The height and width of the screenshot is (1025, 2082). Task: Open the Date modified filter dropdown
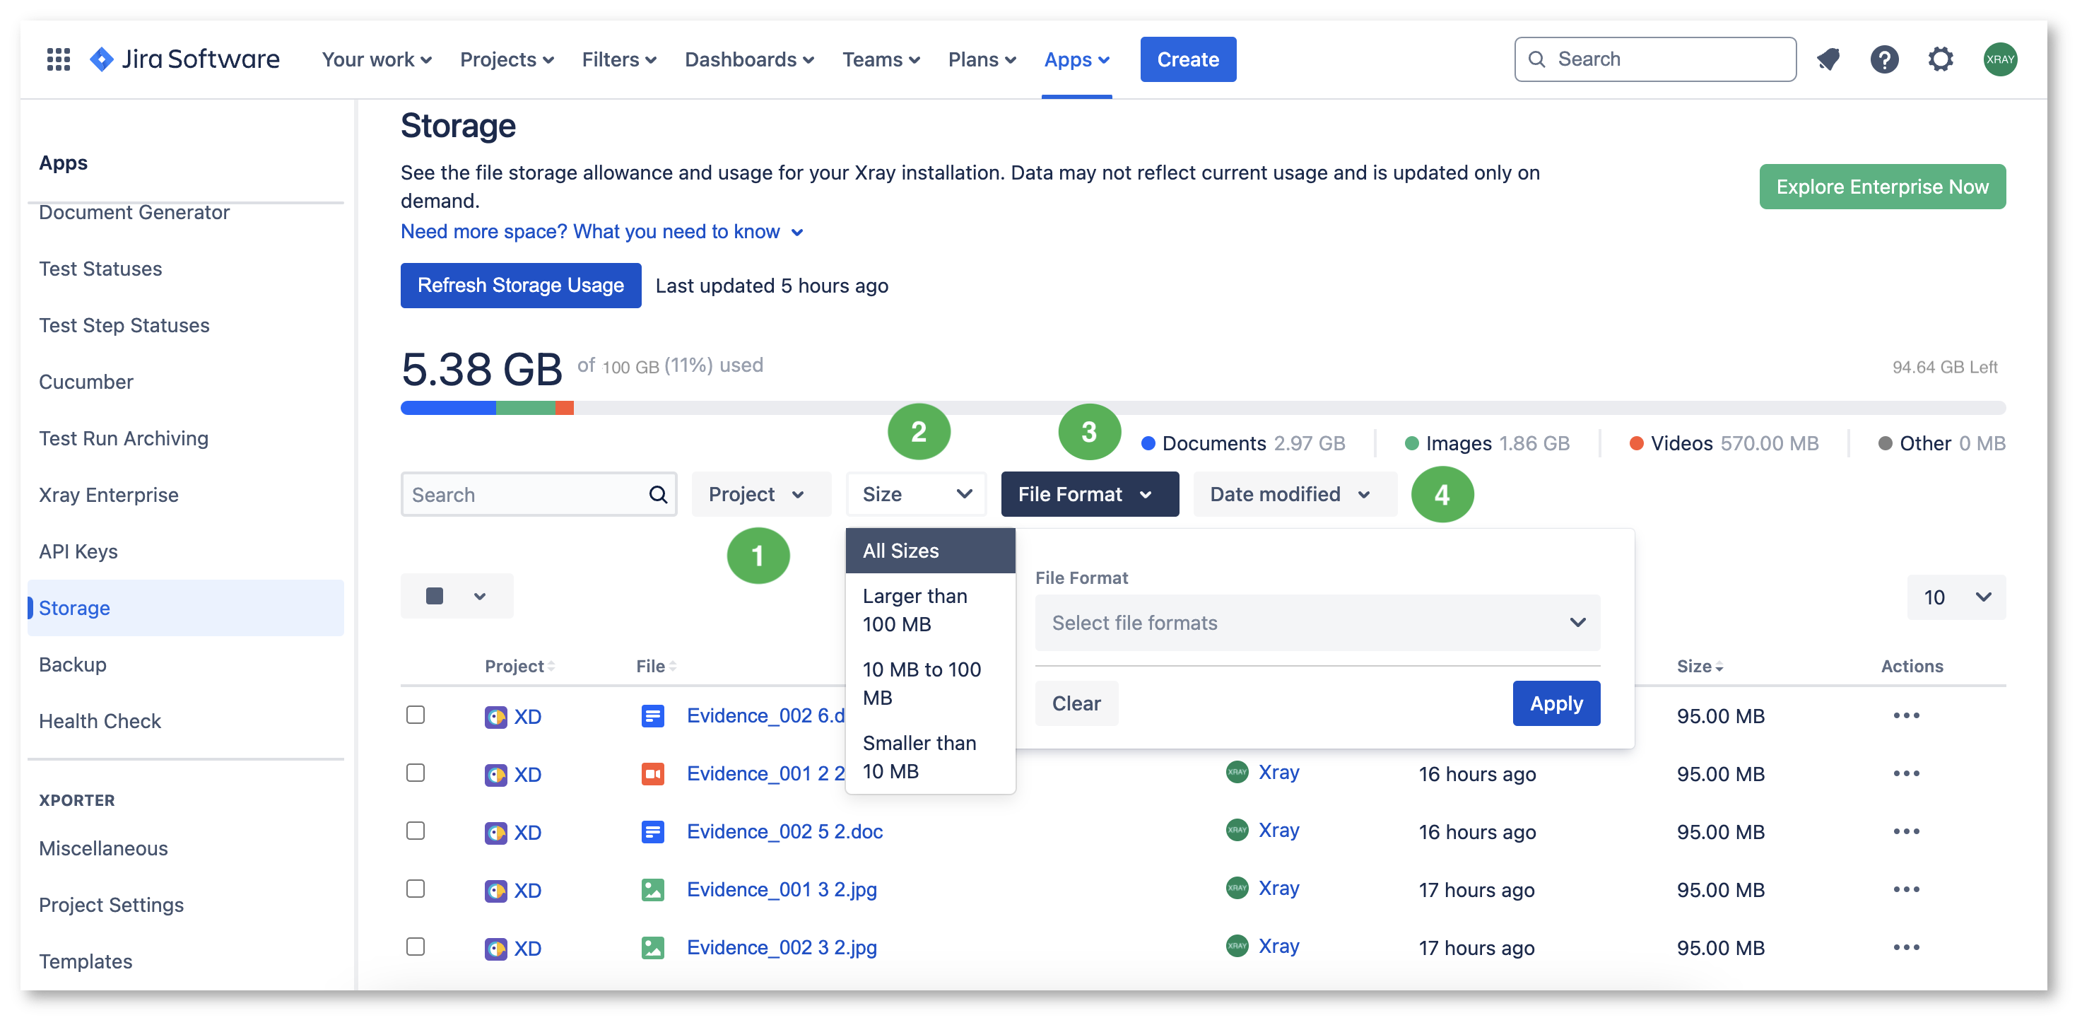tap(1294, 494)
